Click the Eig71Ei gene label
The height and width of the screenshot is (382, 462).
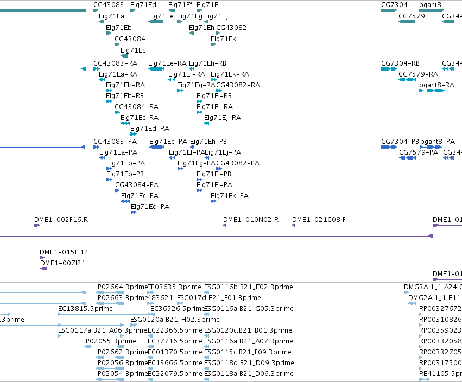tap(208, 5)
